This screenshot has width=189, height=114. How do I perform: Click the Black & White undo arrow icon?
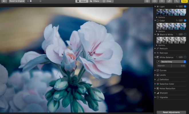(x=177, y=34)
